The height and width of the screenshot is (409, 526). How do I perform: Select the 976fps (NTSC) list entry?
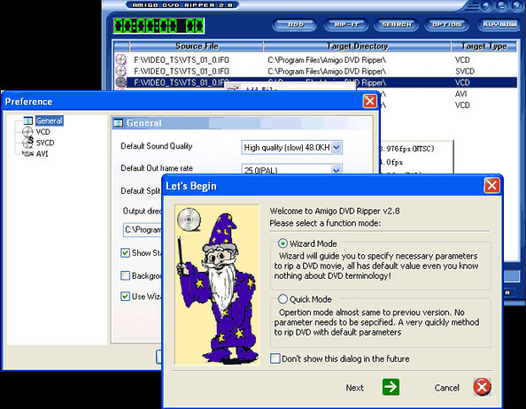point(407,149)
